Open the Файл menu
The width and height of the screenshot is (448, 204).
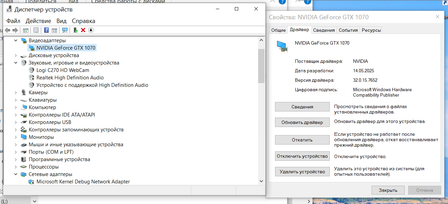point(14,21)
